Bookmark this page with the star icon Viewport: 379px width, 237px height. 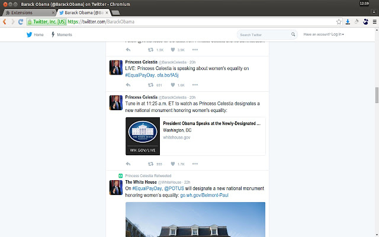tap(339, 22)
